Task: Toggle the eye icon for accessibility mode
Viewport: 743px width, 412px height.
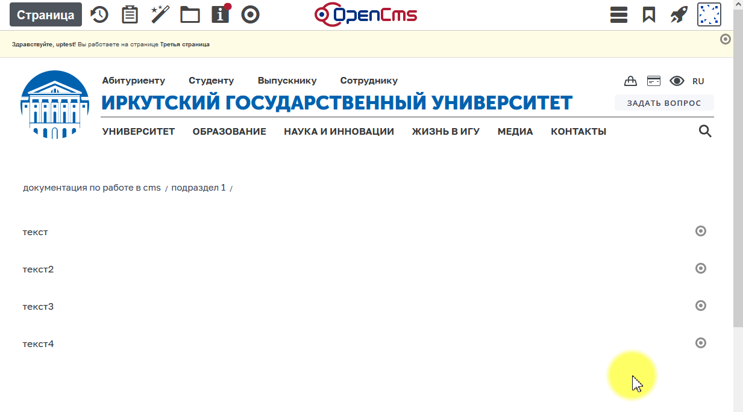Action: (677, 80)
